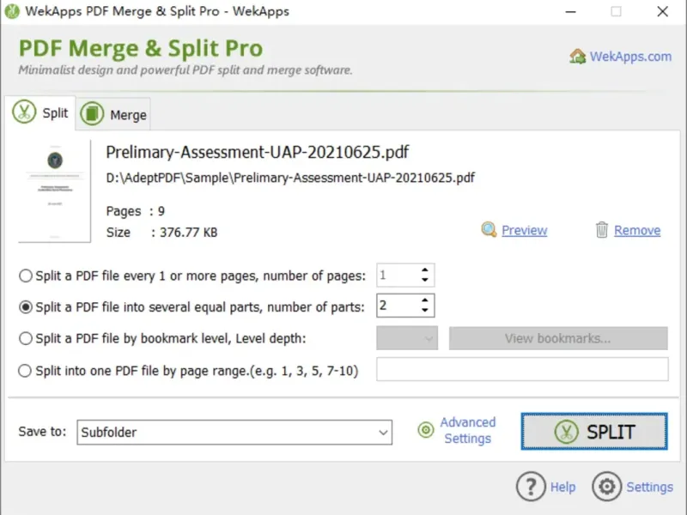Open the Split tab

tap(40, 113)
